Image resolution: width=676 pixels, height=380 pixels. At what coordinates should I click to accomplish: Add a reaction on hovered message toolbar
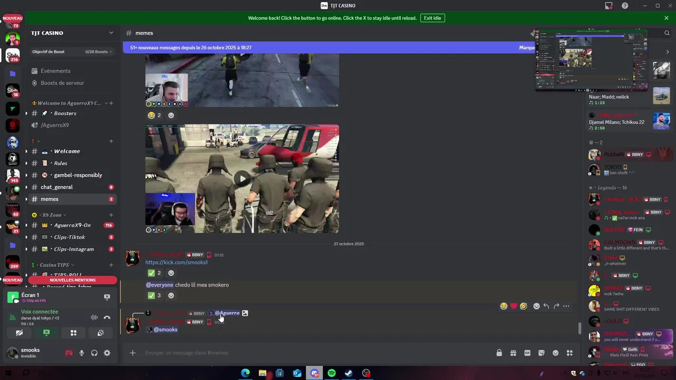(x=537, y=306)
